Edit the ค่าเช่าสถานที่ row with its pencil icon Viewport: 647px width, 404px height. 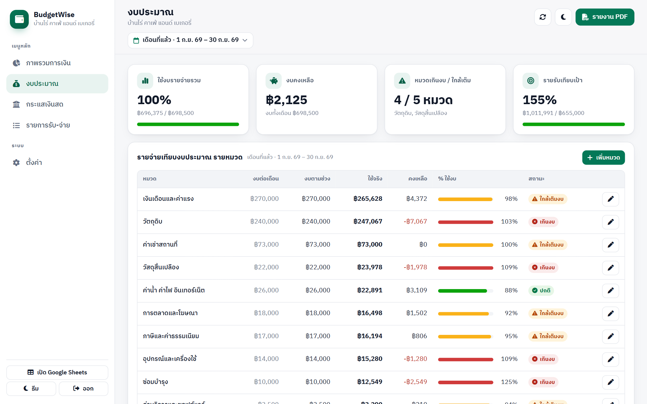point(610,245)
